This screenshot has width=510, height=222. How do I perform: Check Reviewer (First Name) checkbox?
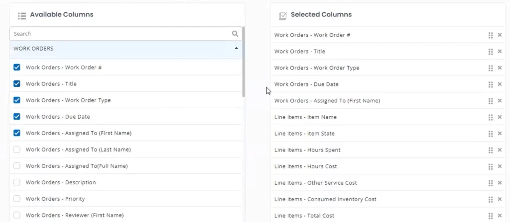pos(16,215)
